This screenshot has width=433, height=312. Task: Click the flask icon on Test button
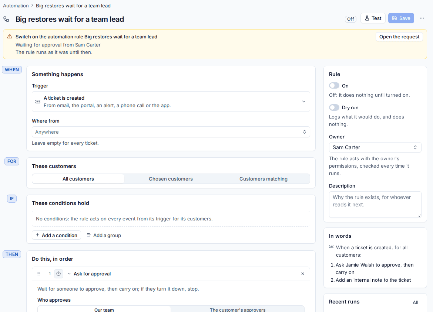tap(367, 18)
